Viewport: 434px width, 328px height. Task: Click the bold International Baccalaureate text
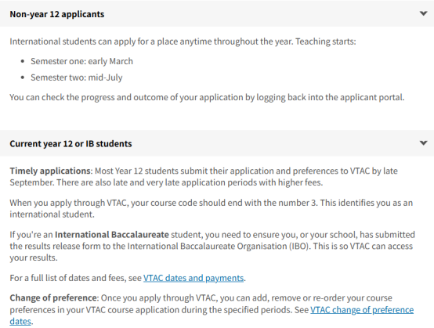pyautogui.click(x=112, y=235)
